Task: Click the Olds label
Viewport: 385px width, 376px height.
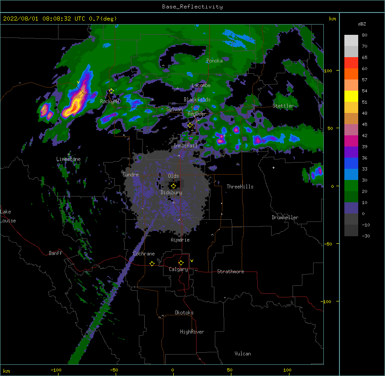Action: [x=173, y=176]
